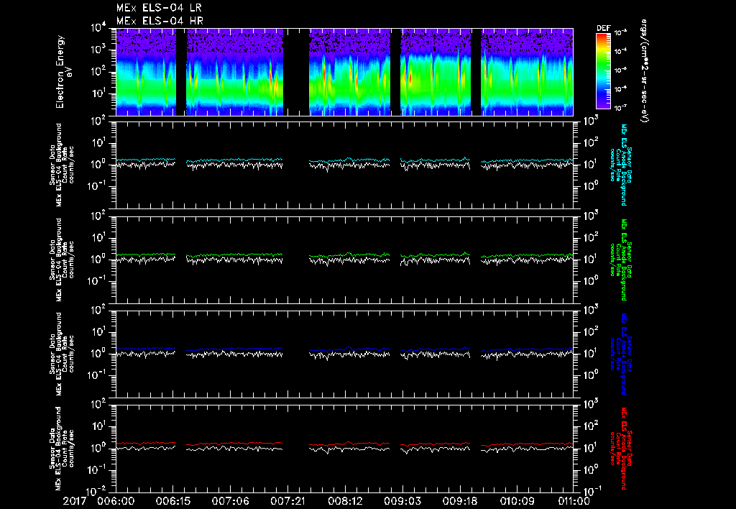Image resolution: width=736 pixels, height=509 pixels.
Task: Click the '006:00' time label
Action: click(116, 501)
